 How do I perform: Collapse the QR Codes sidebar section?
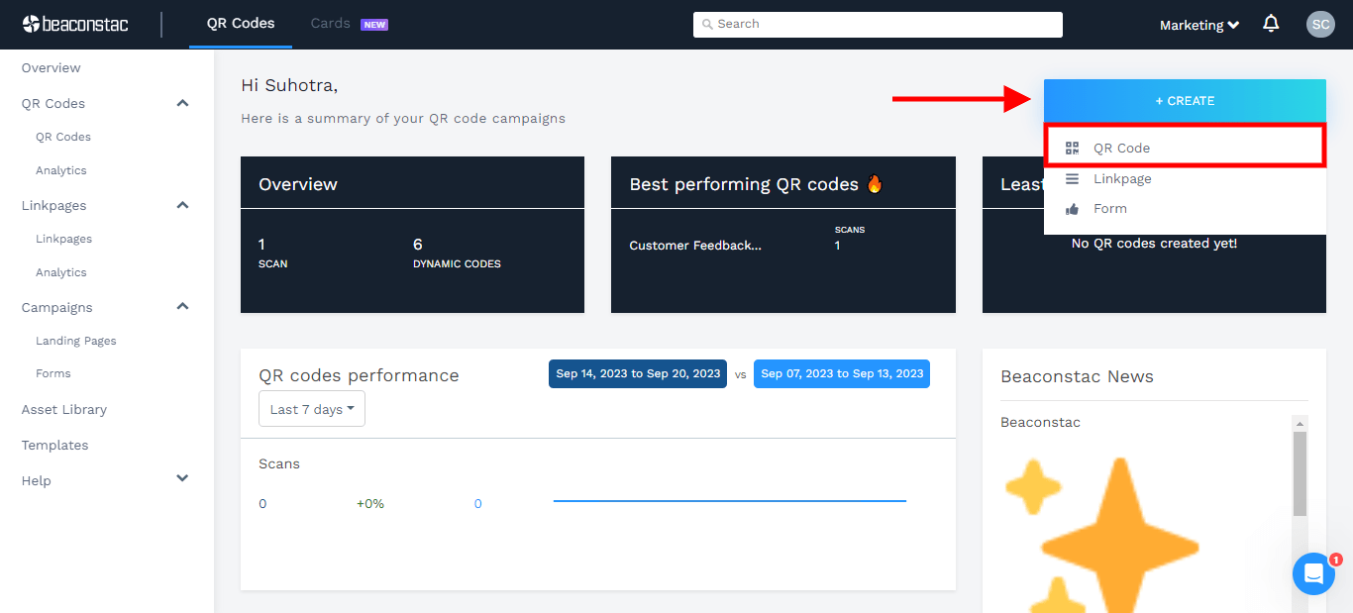click(182, 103)
